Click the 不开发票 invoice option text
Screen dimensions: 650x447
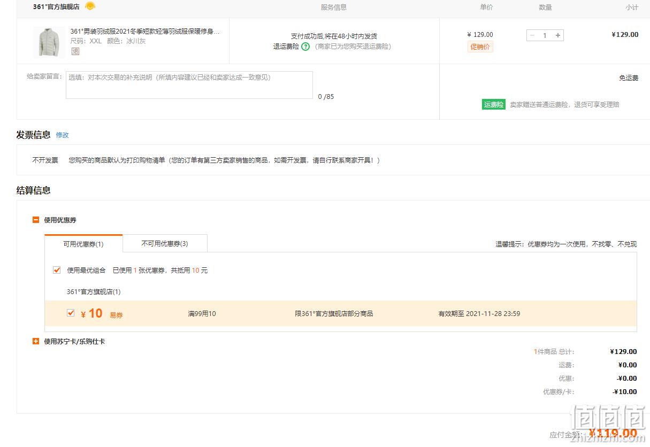(x=45, y=160)
